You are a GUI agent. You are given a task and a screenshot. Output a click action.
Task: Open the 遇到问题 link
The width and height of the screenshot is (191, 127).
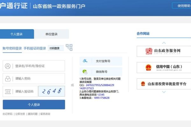click(x=33, y=114)
